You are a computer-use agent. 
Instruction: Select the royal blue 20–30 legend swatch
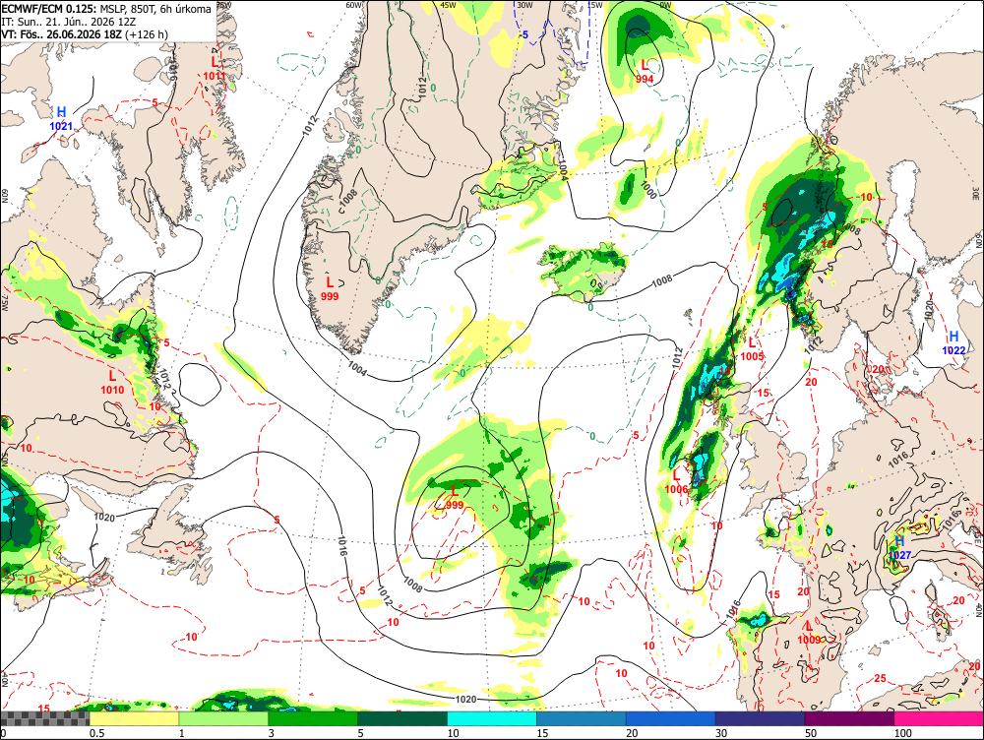click(671, 718)
